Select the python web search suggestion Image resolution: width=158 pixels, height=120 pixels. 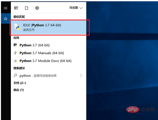(49, 76)
